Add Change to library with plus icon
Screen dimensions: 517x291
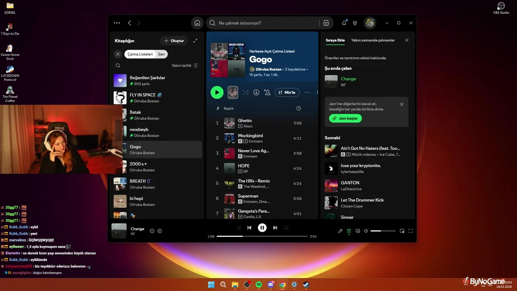160,231
